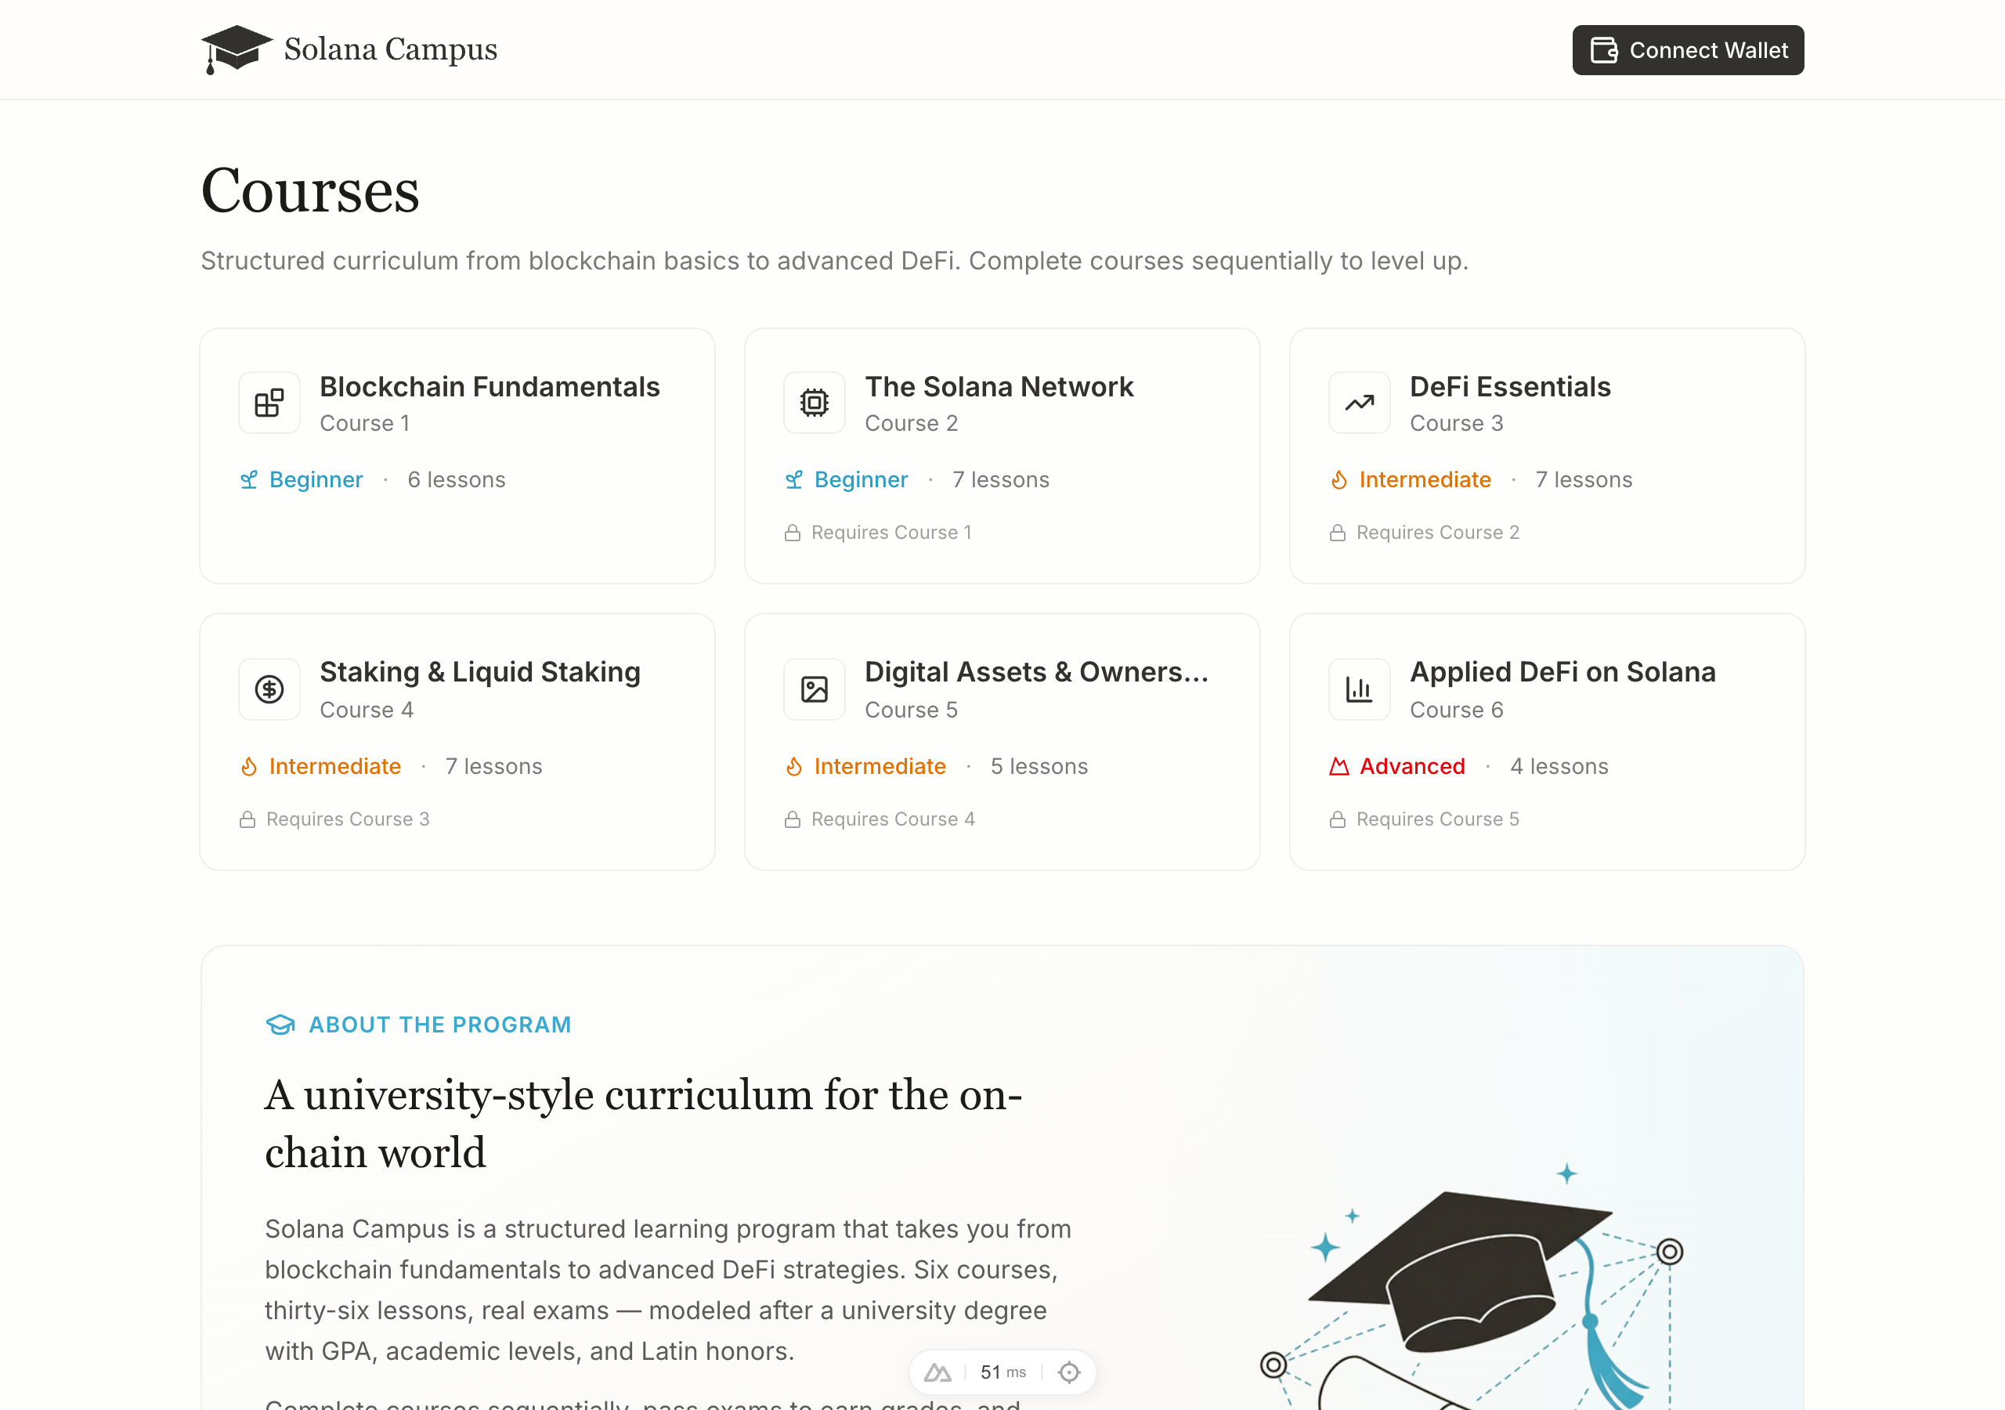Click the sprout icon beside Course 2 Beginner
Viewport: 2005px width, 1410px height.
(794, 479)
